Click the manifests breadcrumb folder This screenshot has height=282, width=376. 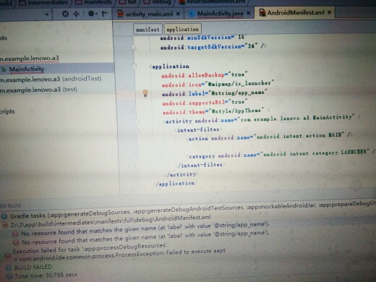coord(94,2)
